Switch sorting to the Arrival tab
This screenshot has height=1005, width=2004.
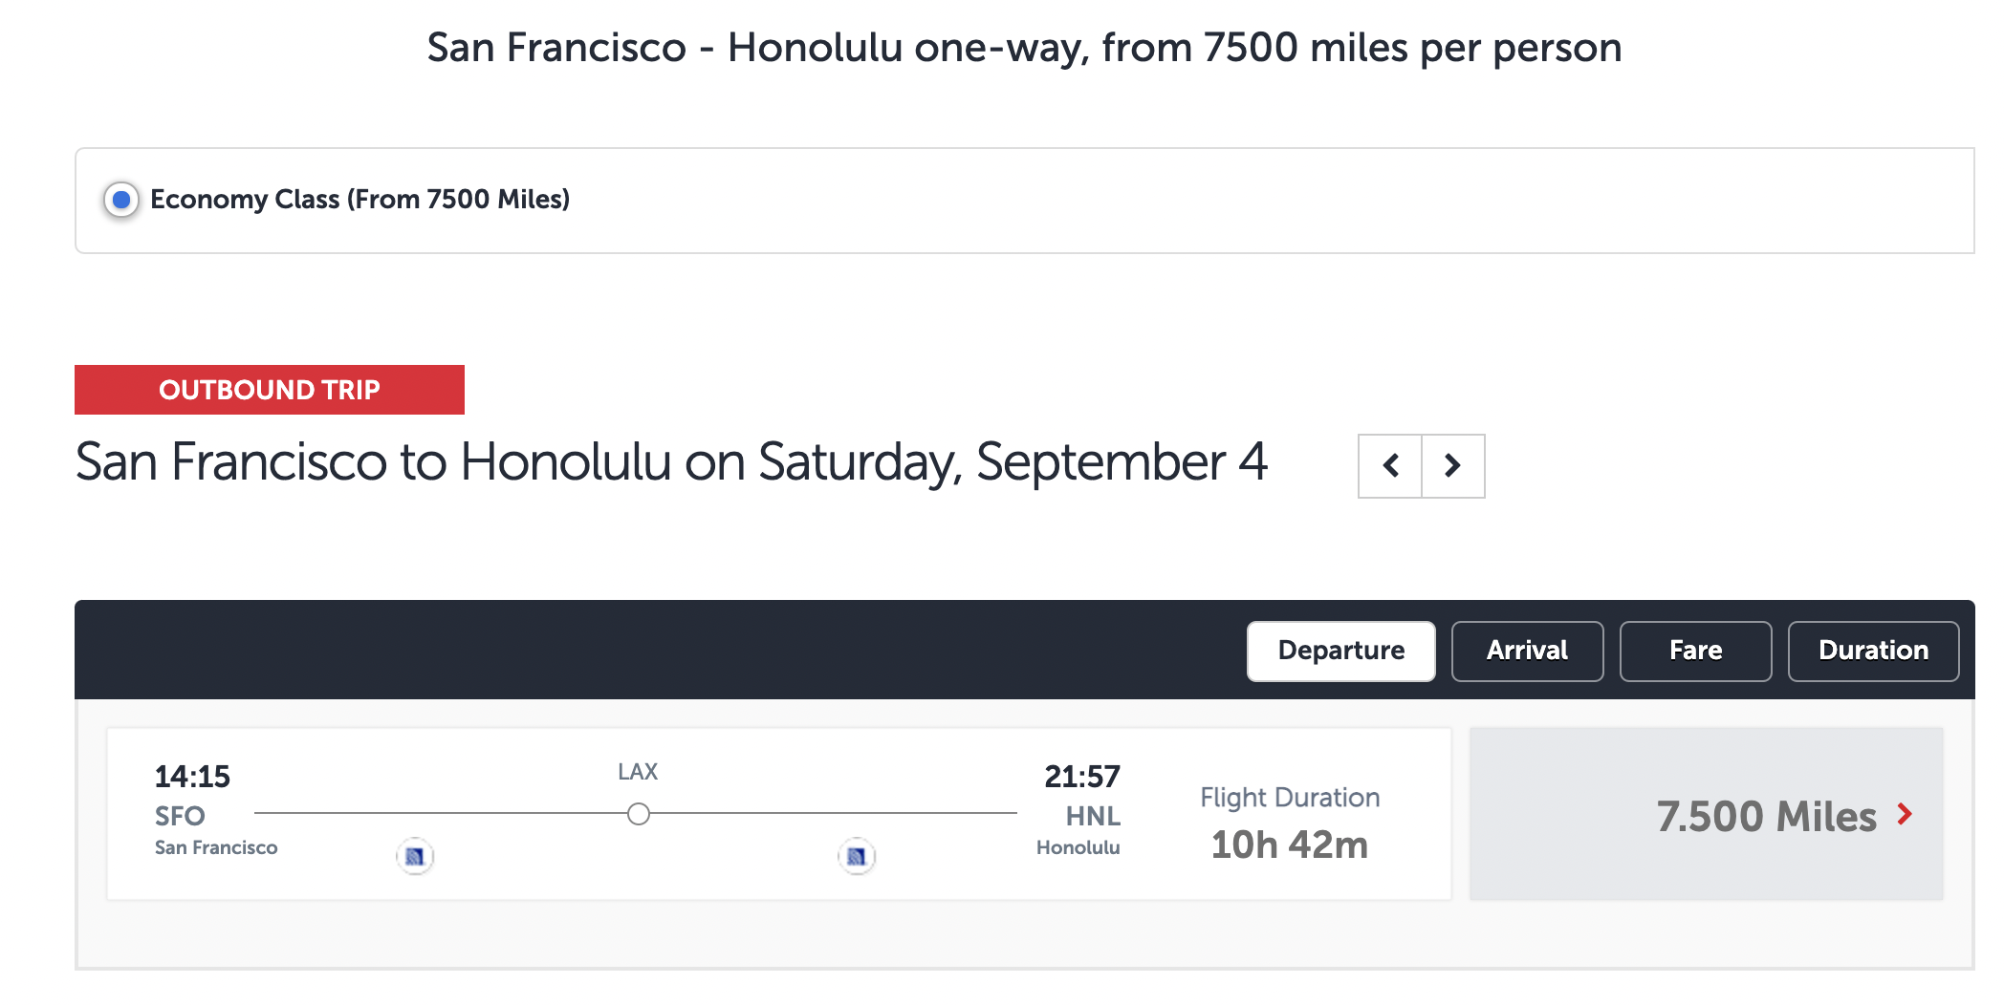1526,651
